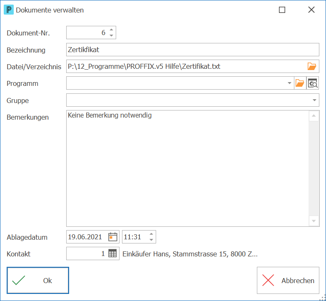
Task: Click the window resize grip corner
Action: click(x=323, y=298)
